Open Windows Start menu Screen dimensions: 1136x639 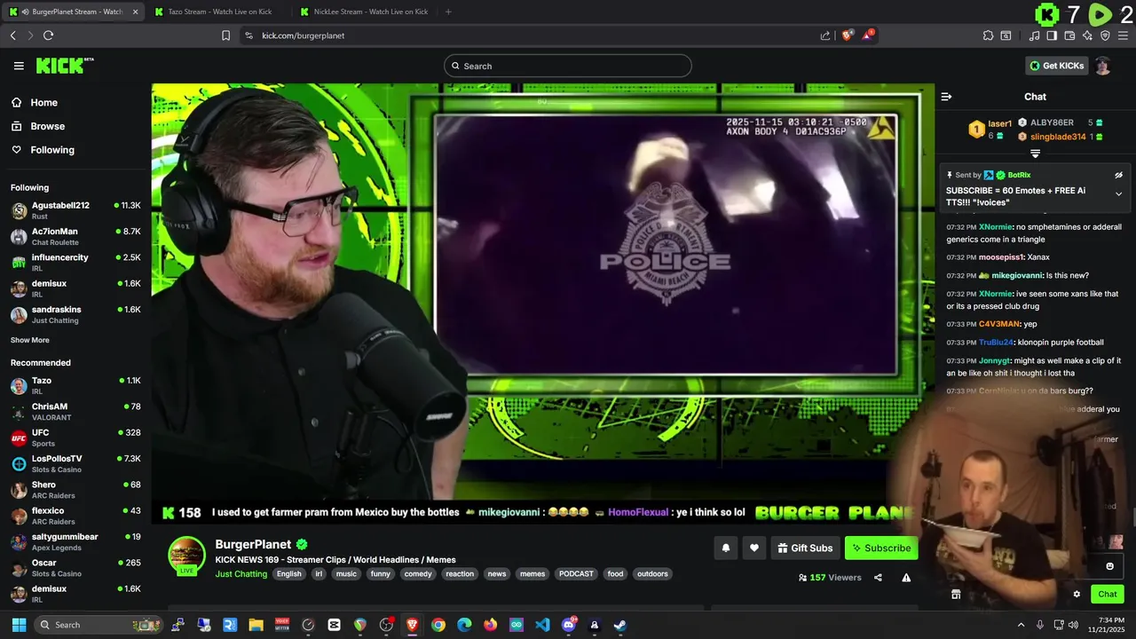pos(19,625)
